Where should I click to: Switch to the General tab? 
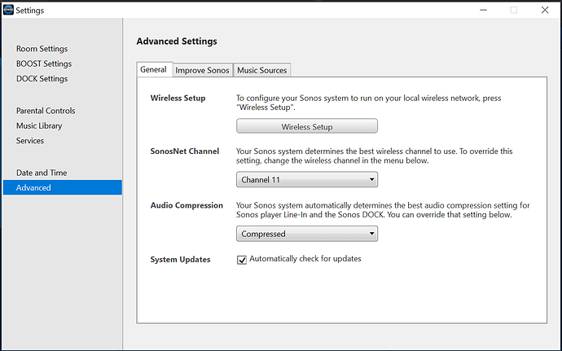tap(155, 69)
